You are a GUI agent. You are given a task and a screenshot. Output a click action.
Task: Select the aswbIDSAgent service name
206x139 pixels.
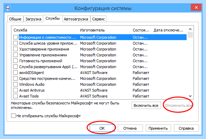(32, 73)
